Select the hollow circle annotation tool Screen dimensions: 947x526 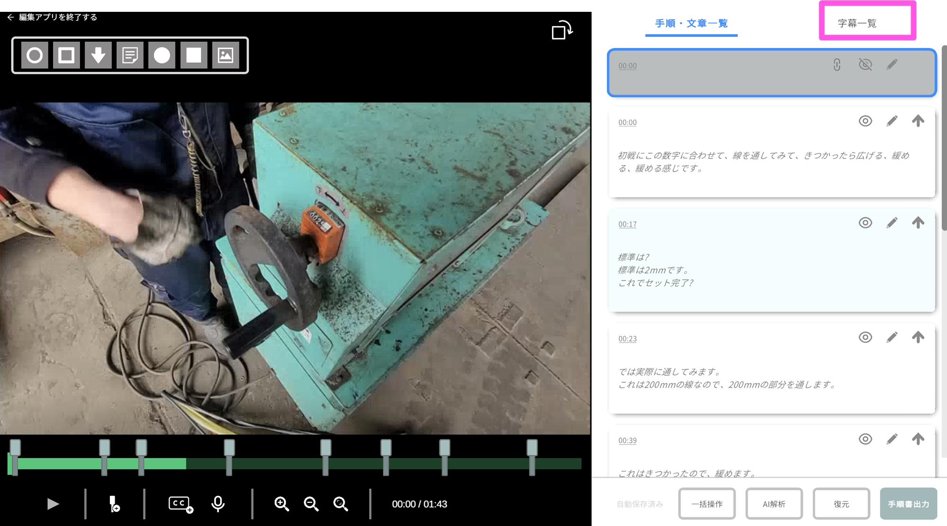pos(35,55)
